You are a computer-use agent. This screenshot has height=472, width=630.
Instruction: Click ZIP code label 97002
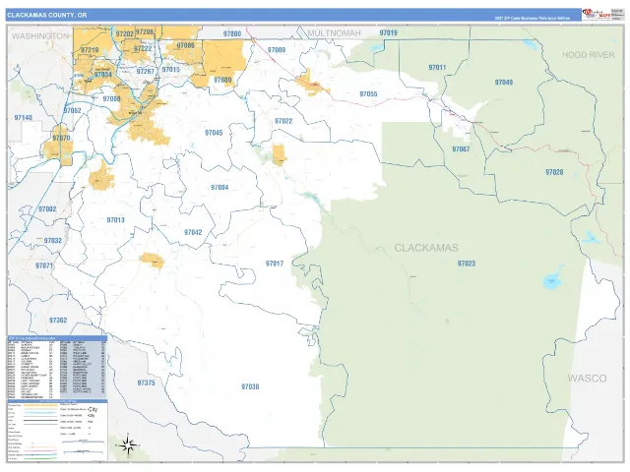[x=47, y=209]
